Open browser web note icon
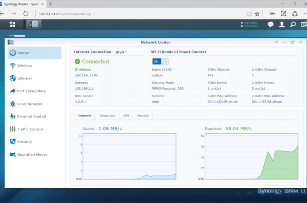Image resolution: width=307 pixels, height=203 pixels. 283,13
